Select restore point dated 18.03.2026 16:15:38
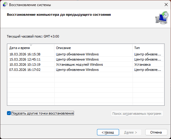The width and height of the screenshot is (171, 139). click(x=85, y=54)
